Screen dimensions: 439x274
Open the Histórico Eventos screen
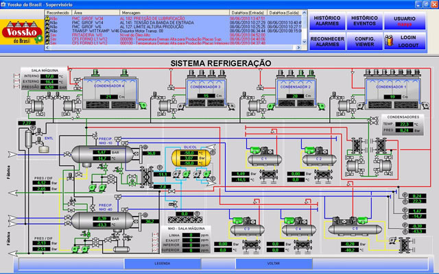click(364, 21)
